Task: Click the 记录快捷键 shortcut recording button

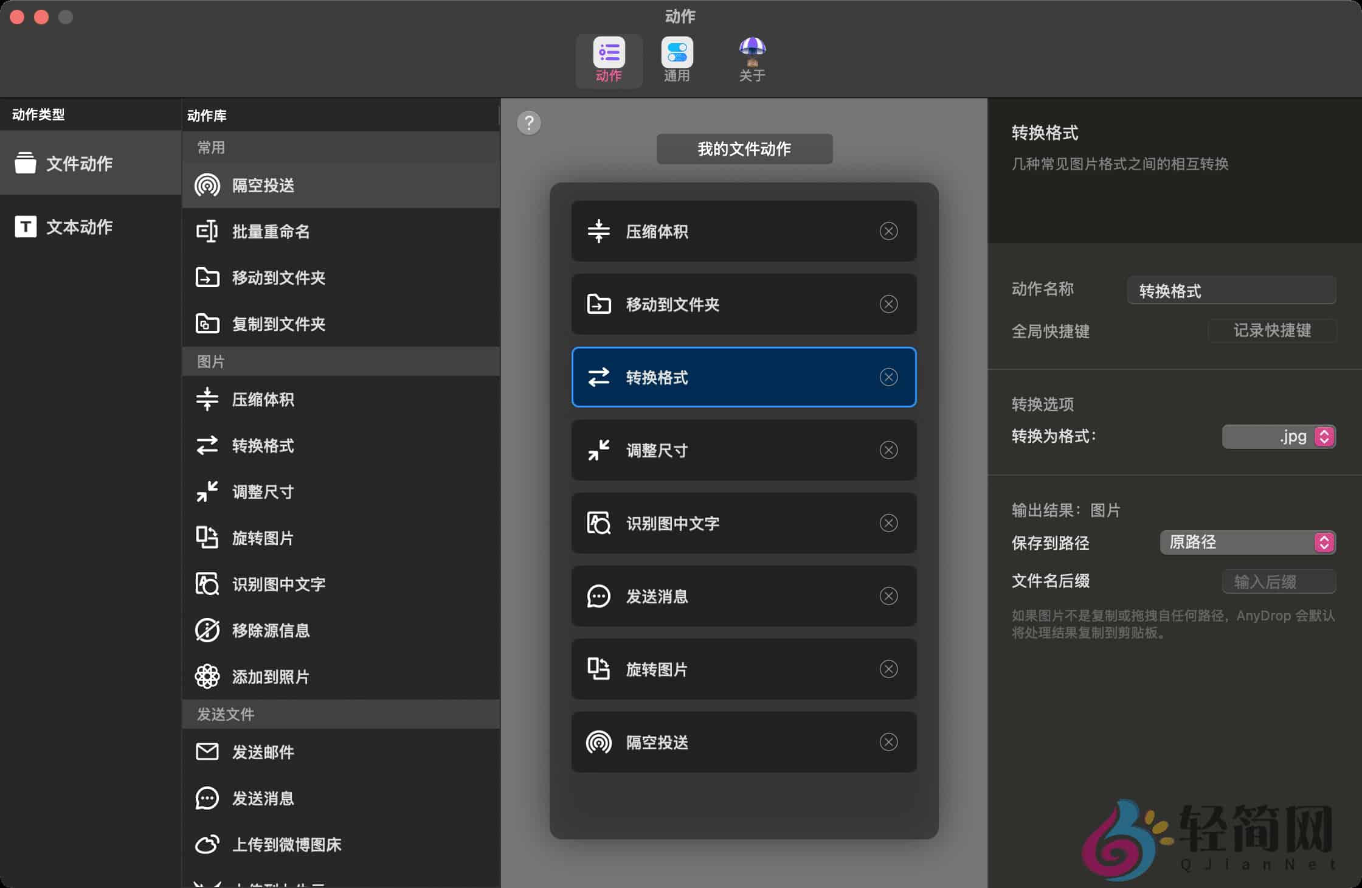Action: (x=1272, y=331)
